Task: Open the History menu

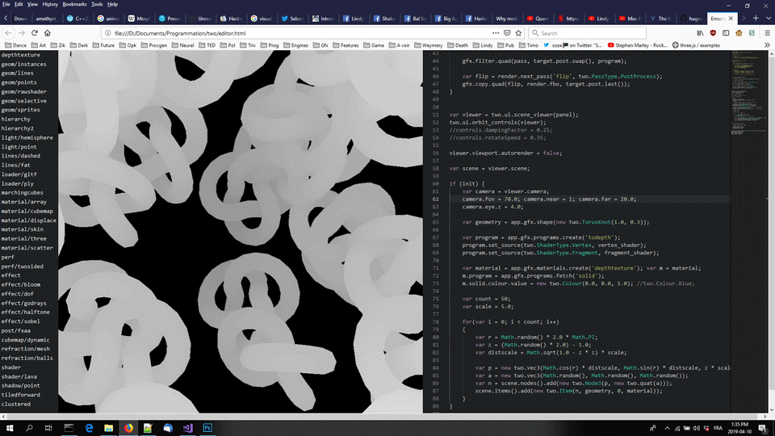Action: 50,4
